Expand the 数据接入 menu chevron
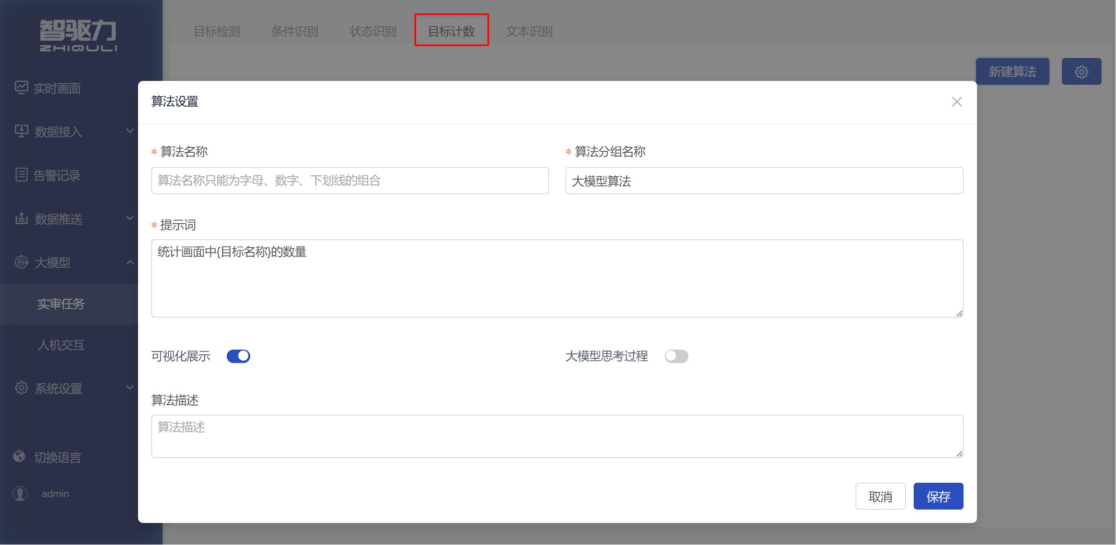1116x545 pixels. 129,131
